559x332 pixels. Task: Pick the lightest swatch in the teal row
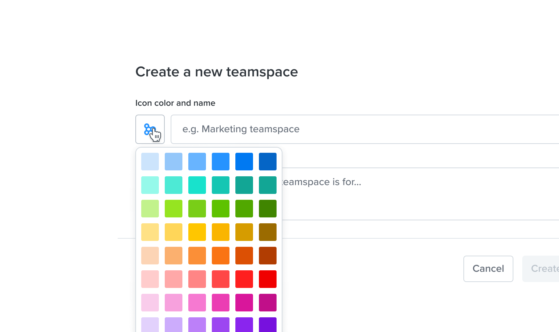[150, 185]
